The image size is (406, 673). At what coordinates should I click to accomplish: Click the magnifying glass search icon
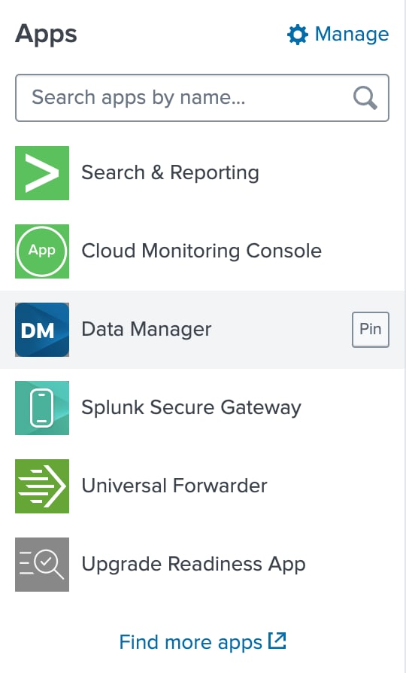365,98
